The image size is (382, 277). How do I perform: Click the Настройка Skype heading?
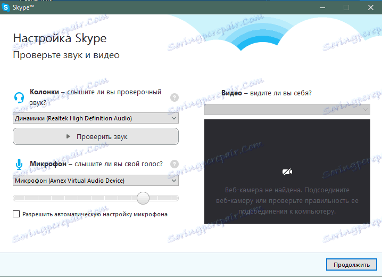point(60,38)
